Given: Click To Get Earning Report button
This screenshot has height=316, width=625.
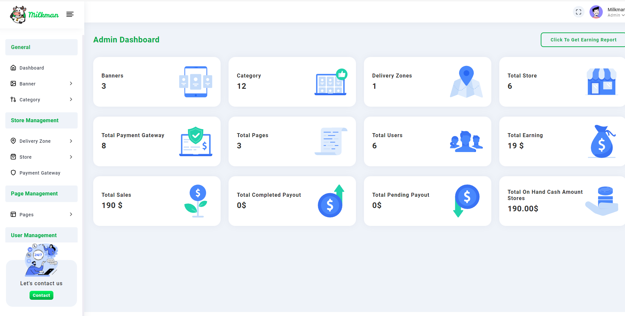Looking at the screenshot, I should click(583, 40).
